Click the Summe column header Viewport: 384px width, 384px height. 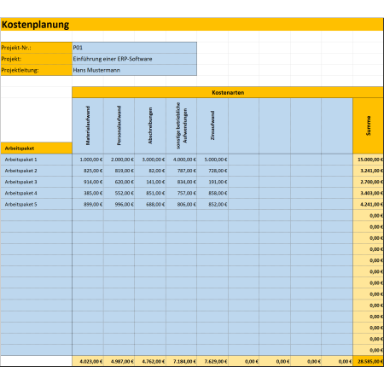pyautogui.click(x=369, y=125)
